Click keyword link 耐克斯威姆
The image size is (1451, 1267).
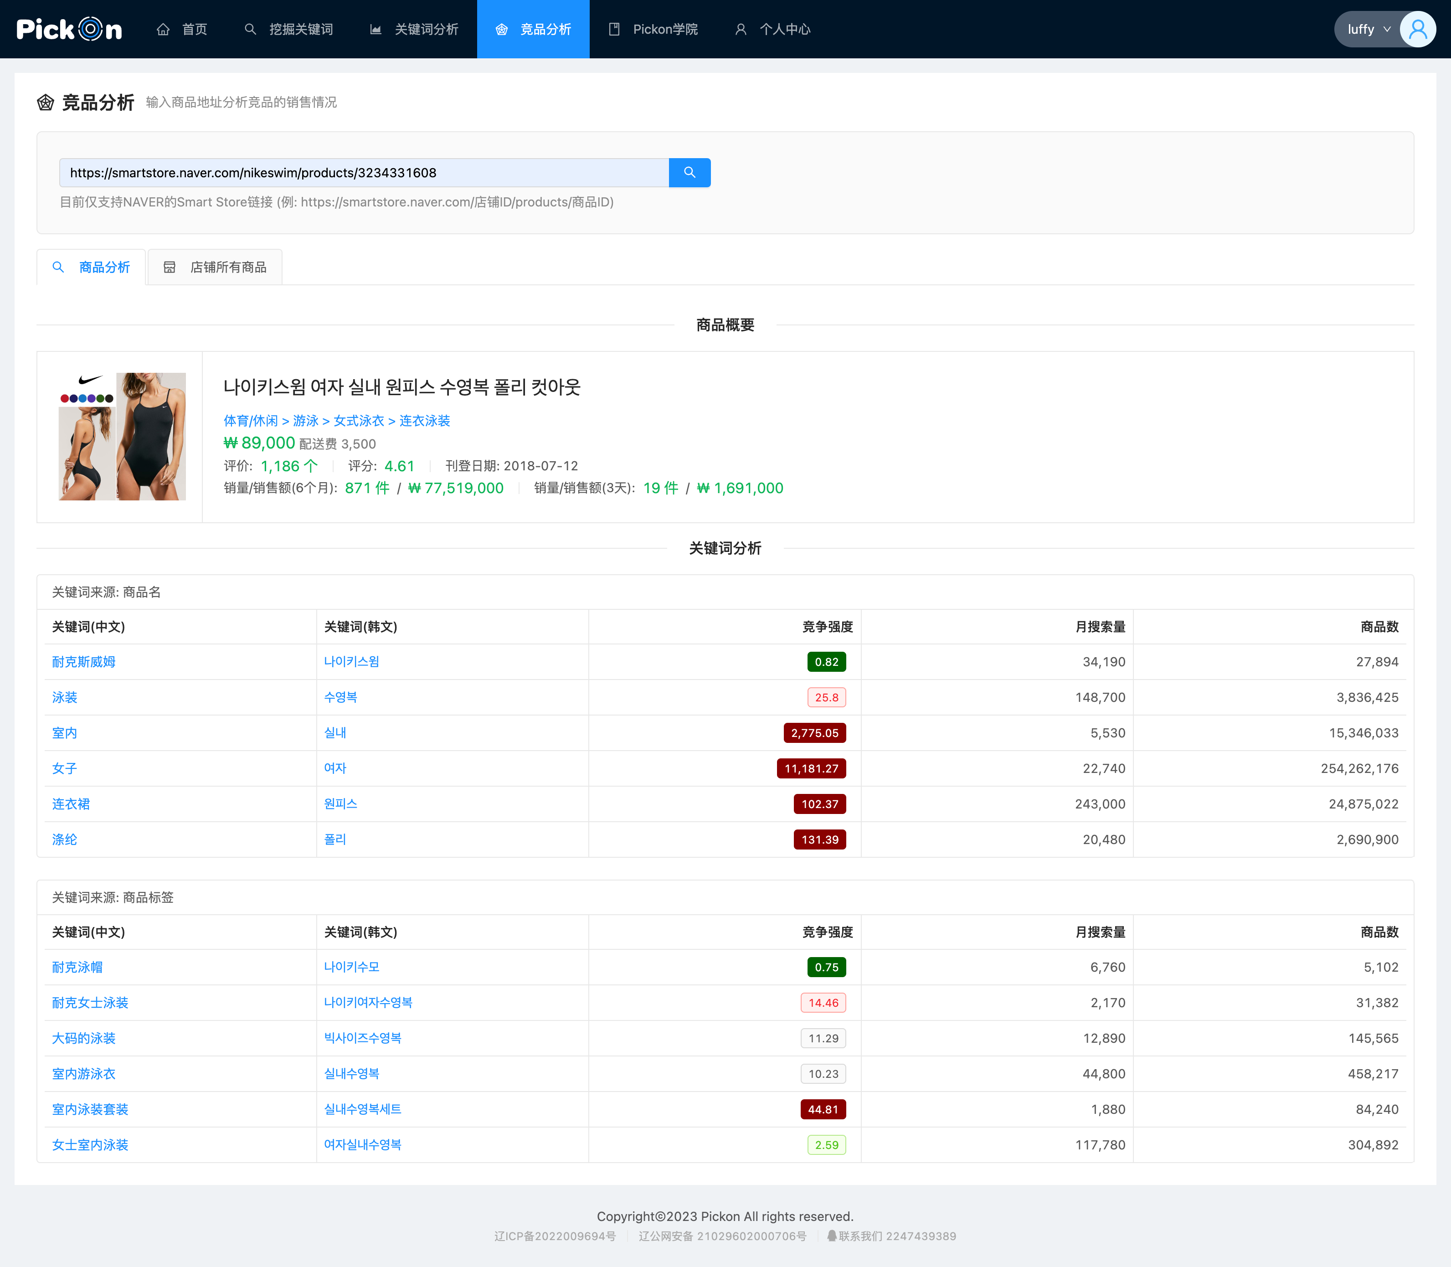(x=83, y=662)
